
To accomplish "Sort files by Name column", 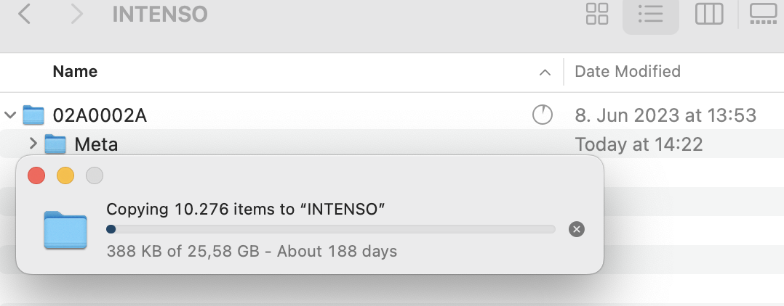I will pyautogui.click(x=75, y=72).
